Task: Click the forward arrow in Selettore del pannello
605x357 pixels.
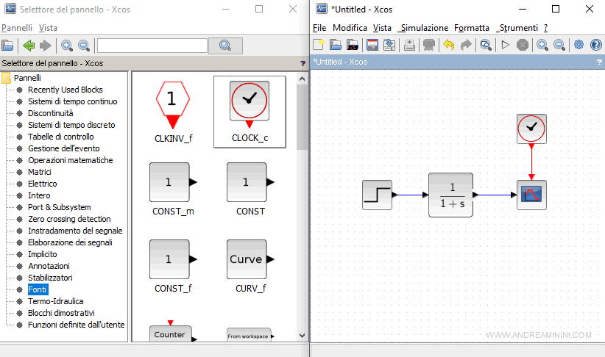Action: 46,46
